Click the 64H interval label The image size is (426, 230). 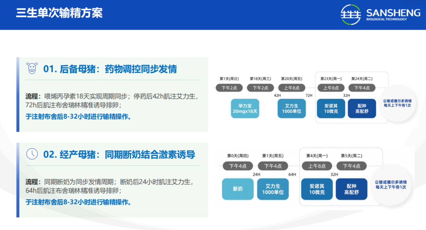[x=292, y=174]
